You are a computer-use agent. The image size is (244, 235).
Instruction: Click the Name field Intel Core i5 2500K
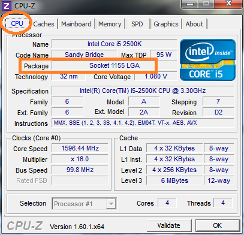click(x=115, y=44)
